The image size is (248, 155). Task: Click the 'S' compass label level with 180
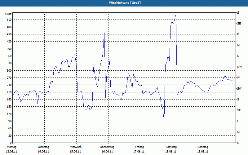pos(238,99)
